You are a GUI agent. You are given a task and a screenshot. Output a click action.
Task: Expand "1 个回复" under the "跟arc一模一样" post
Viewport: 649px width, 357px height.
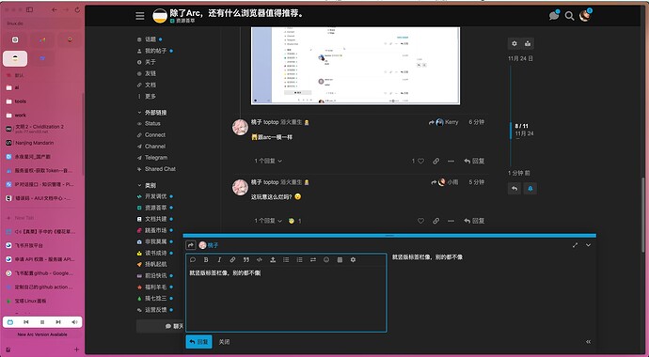268,162
